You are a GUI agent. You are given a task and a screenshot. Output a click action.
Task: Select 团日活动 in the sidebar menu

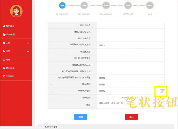10,68
